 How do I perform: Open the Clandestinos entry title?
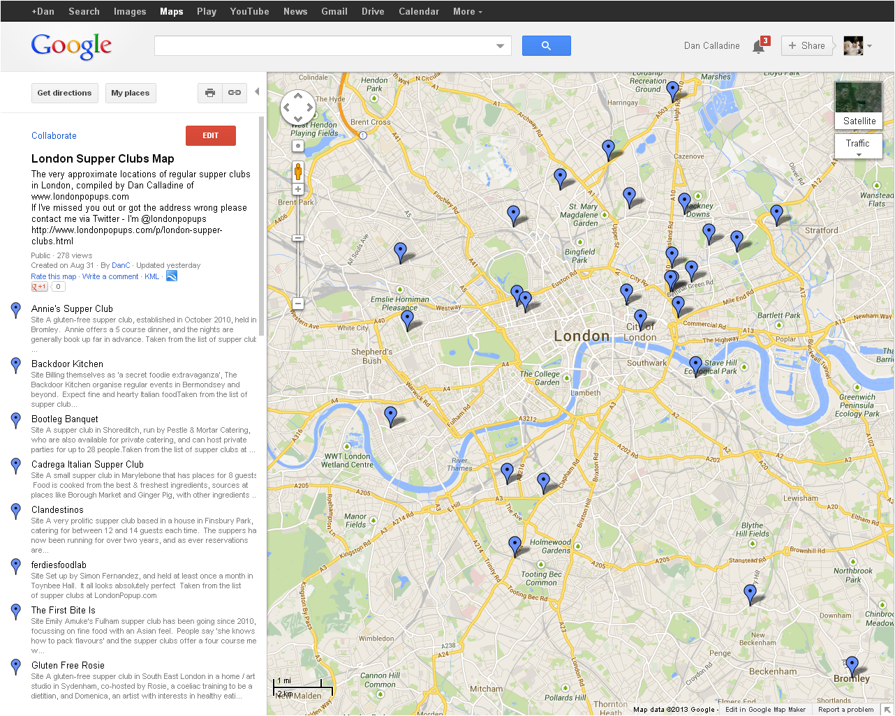[57, 509]
